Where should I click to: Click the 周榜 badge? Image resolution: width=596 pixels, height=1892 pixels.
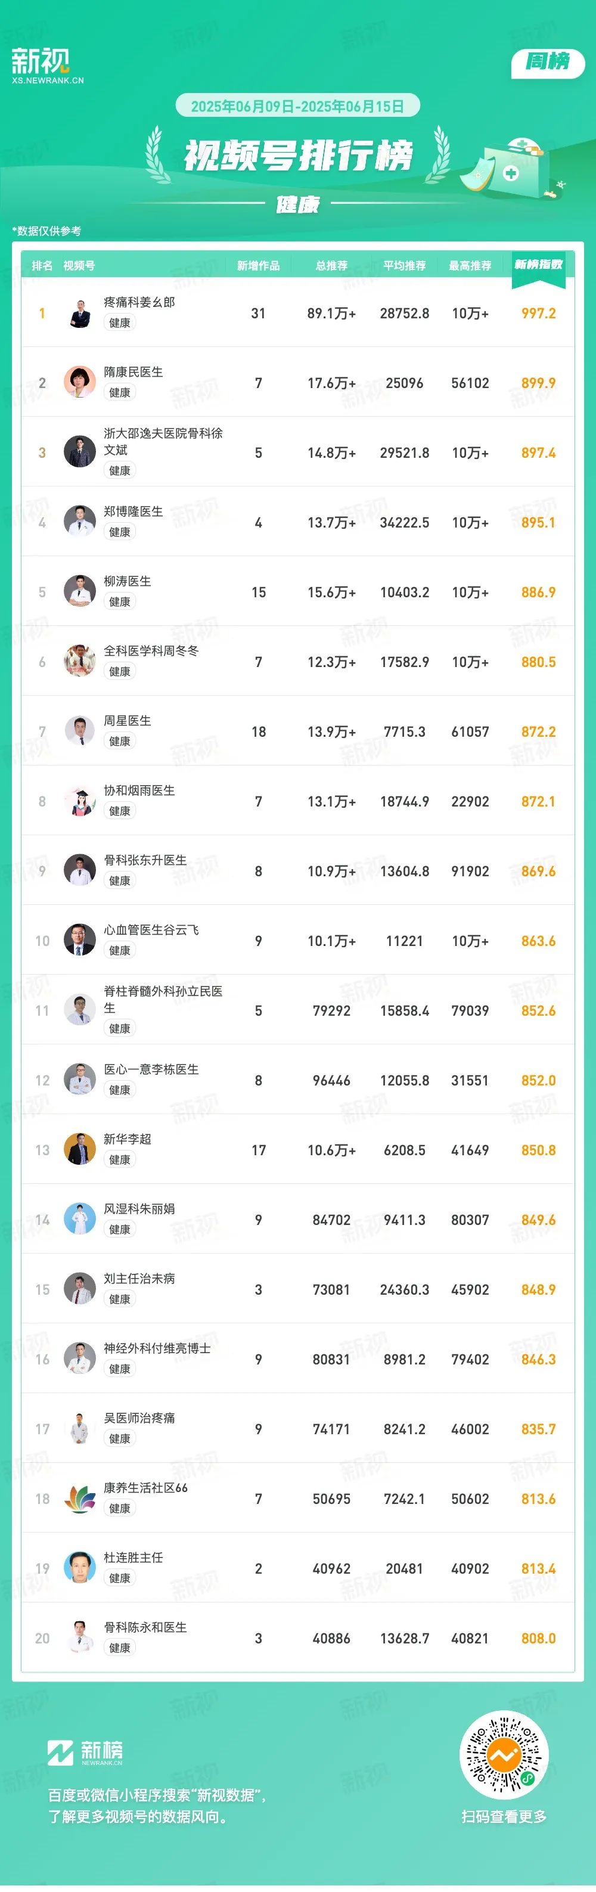coord(548,63)
